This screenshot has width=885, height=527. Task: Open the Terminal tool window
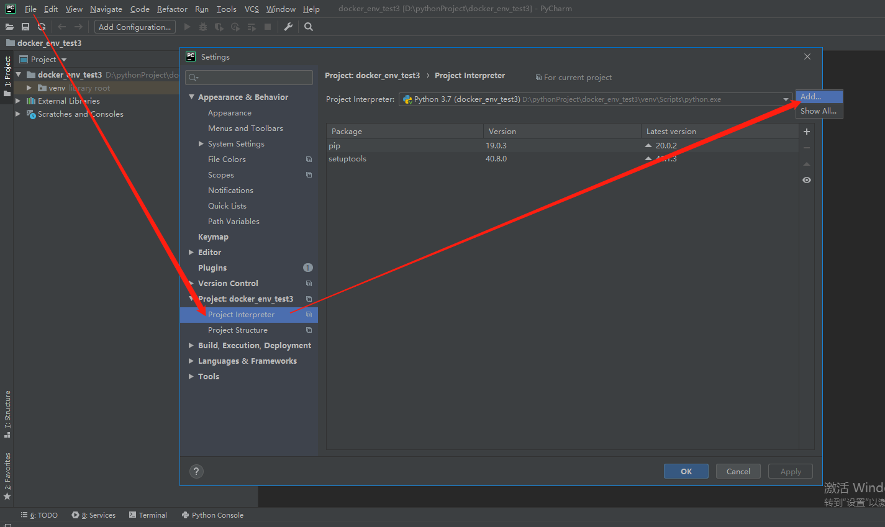148,515
